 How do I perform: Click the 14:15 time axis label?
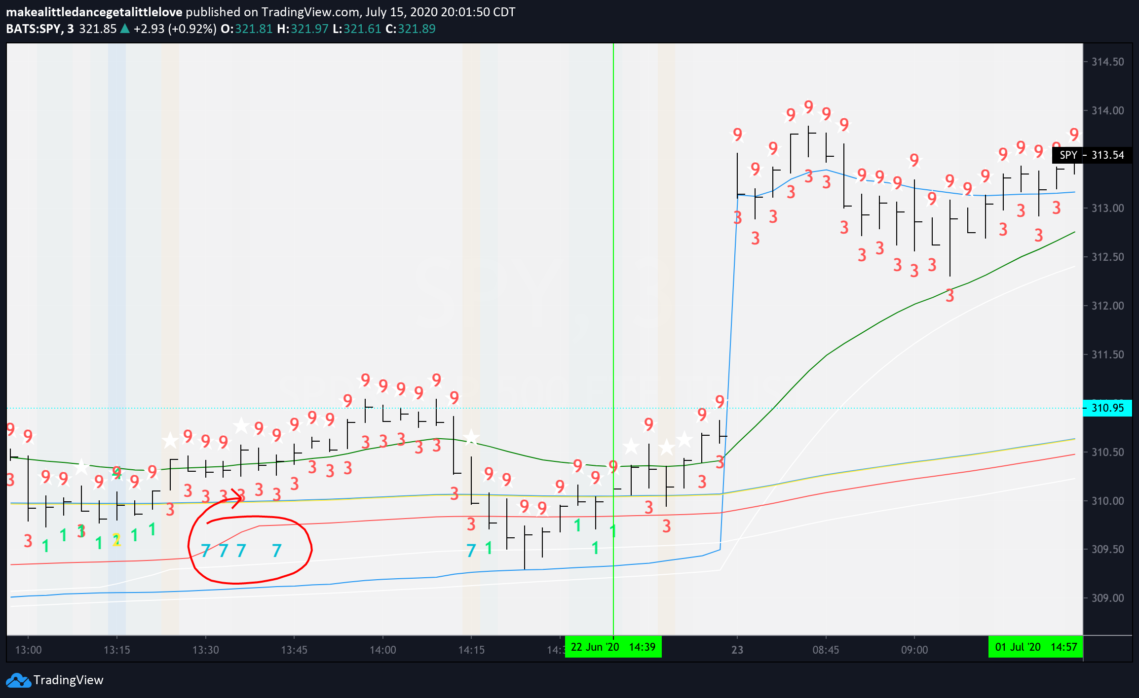[471, 650]
